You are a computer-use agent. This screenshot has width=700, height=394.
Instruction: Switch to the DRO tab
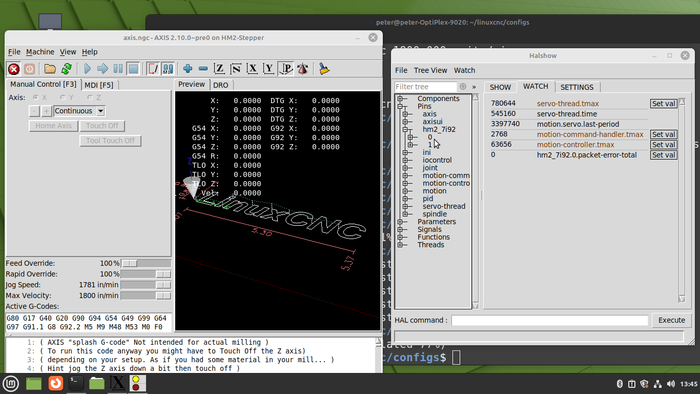221,85
